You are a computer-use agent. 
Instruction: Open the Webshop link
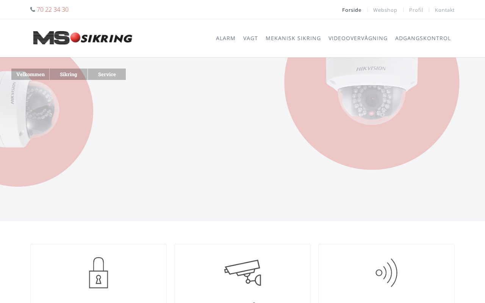pyautogui.click(x=385, y=10)
